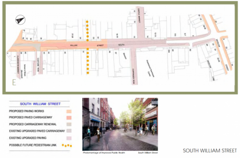Click the green letter E marker on map
240x158 pixels.
[x=14, y=82]
